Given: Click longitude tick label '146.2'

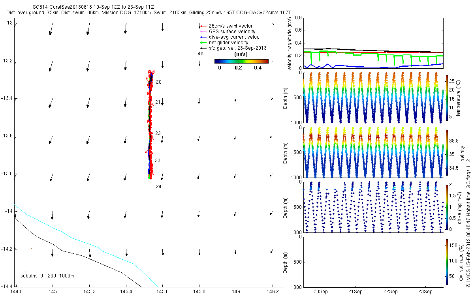Looking at the screenshot, I should pyautogui.click(x=273, y=291).
